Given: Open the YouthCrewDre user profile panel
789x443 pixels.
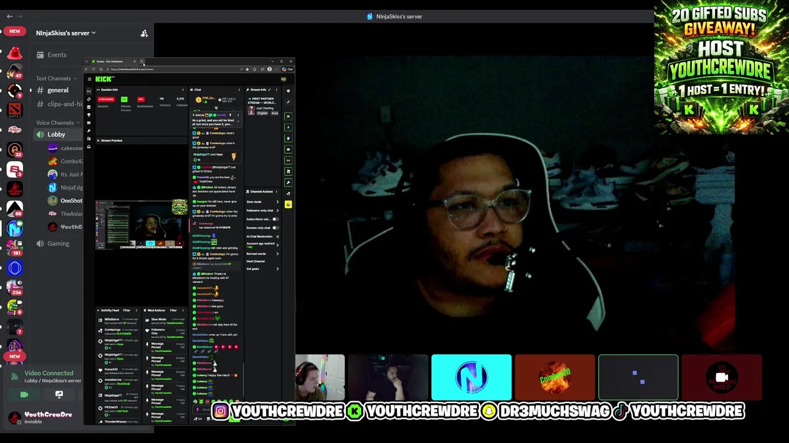Looking at the screenshot, I should (x=42, y=418).
